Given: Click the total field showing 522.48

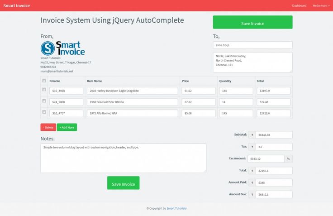Looking at the screenshot, I should click(x=274, y=102).
